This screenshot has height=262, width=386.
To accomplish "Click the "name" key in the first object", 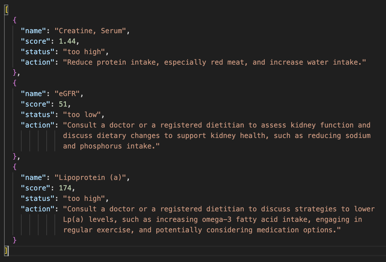I will (x=34, y=31).
